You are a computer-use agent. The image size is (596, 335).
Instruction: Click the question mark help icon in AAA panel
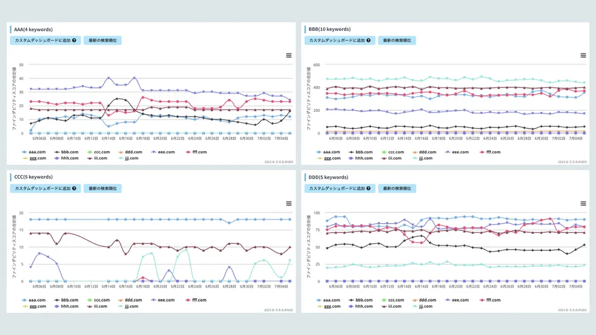[74, 40]
